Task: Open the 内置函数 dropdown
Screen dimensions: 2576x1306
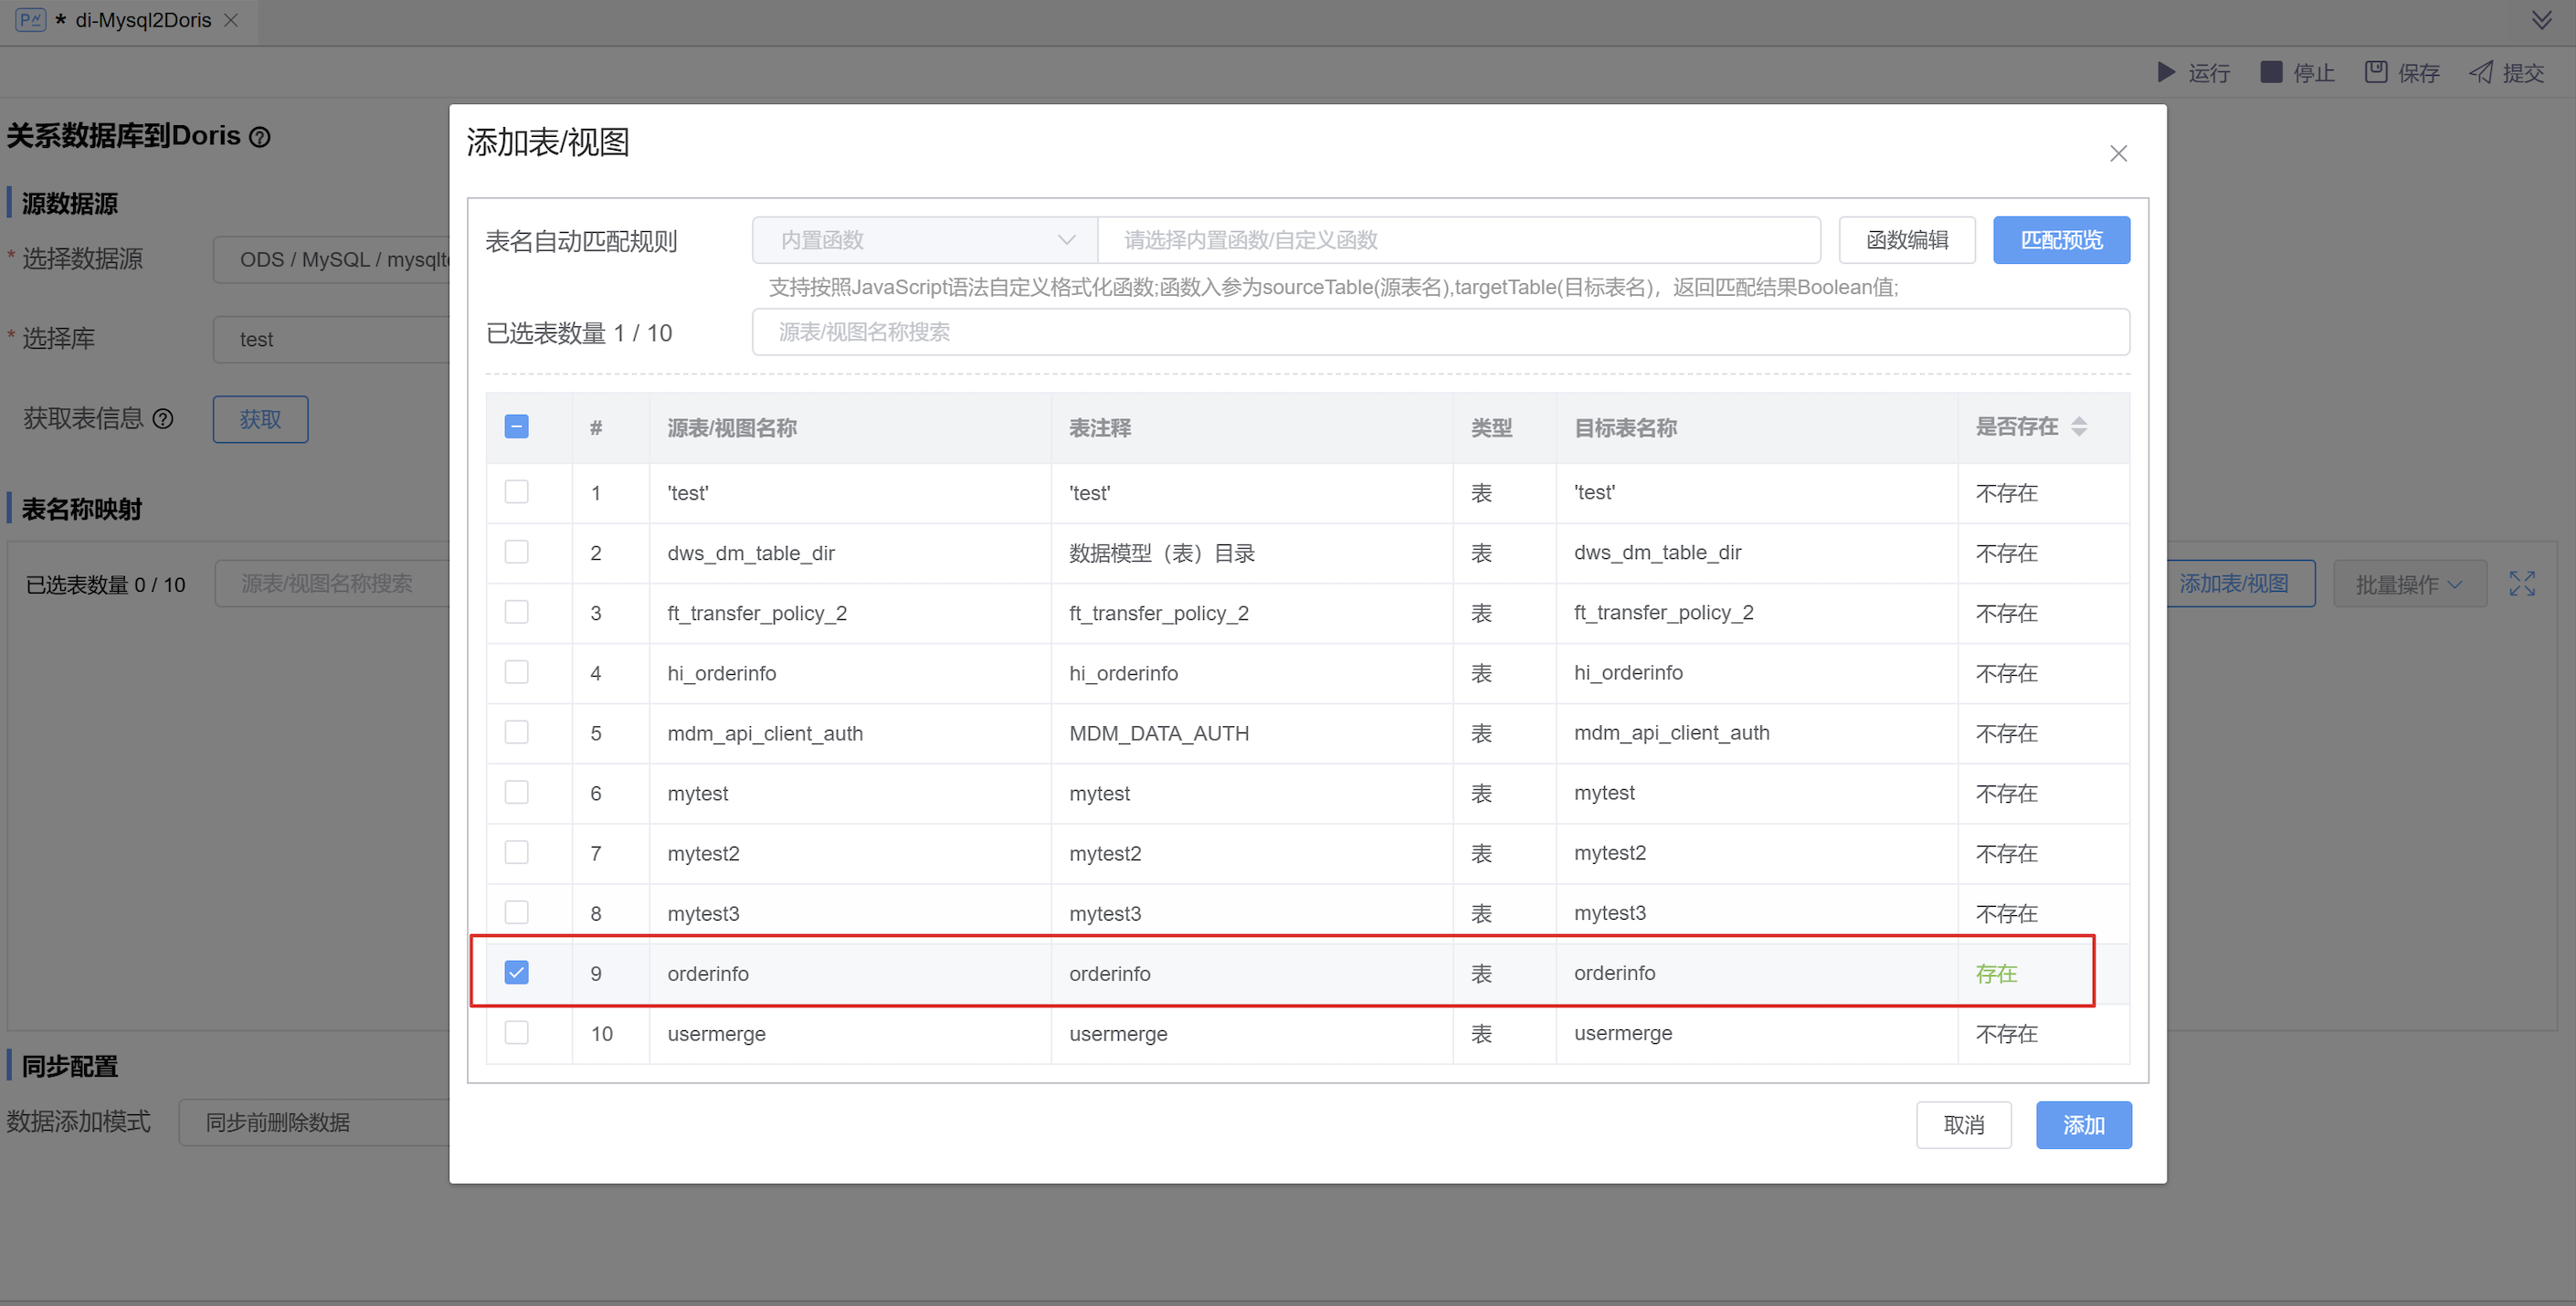Action: (x=924, y=240)
